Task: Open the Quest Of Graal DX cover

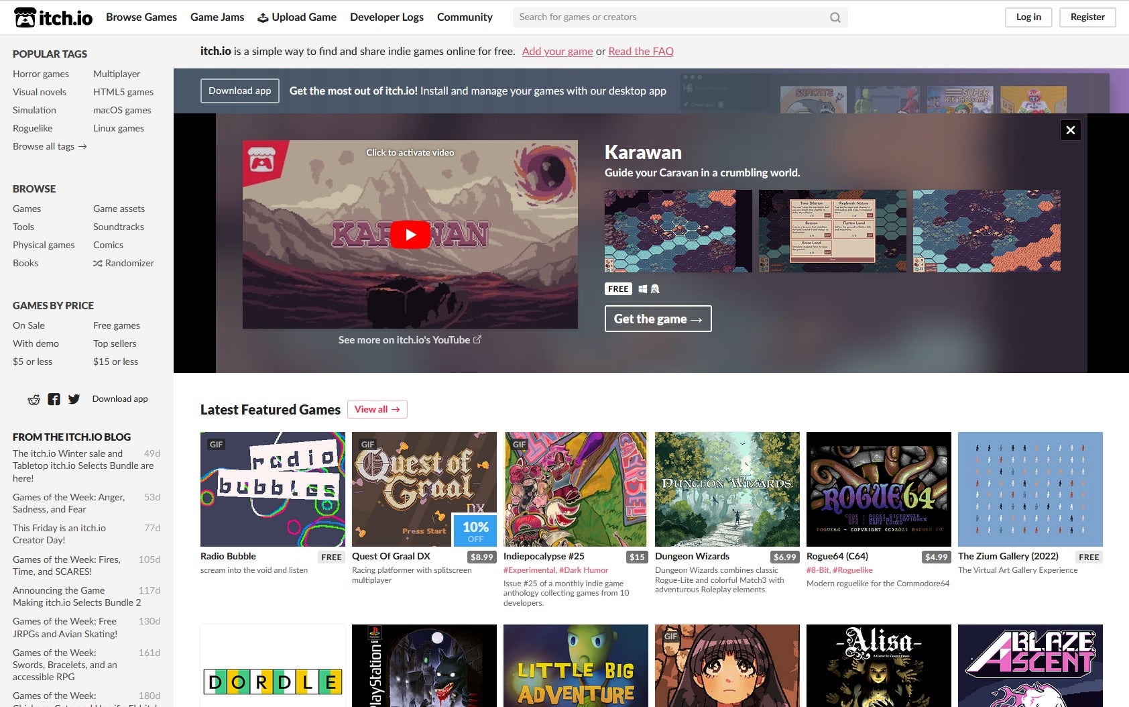Action: point(424,489)
